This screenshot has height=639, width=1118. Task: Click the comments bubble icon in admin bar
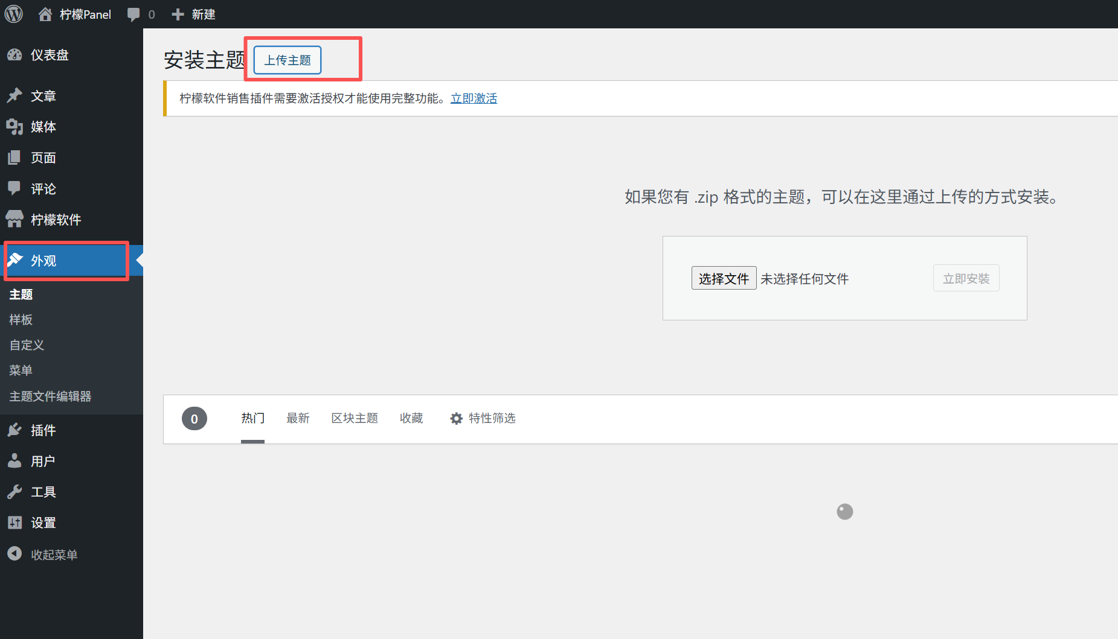pyautogui.click(x=133, y=14)
